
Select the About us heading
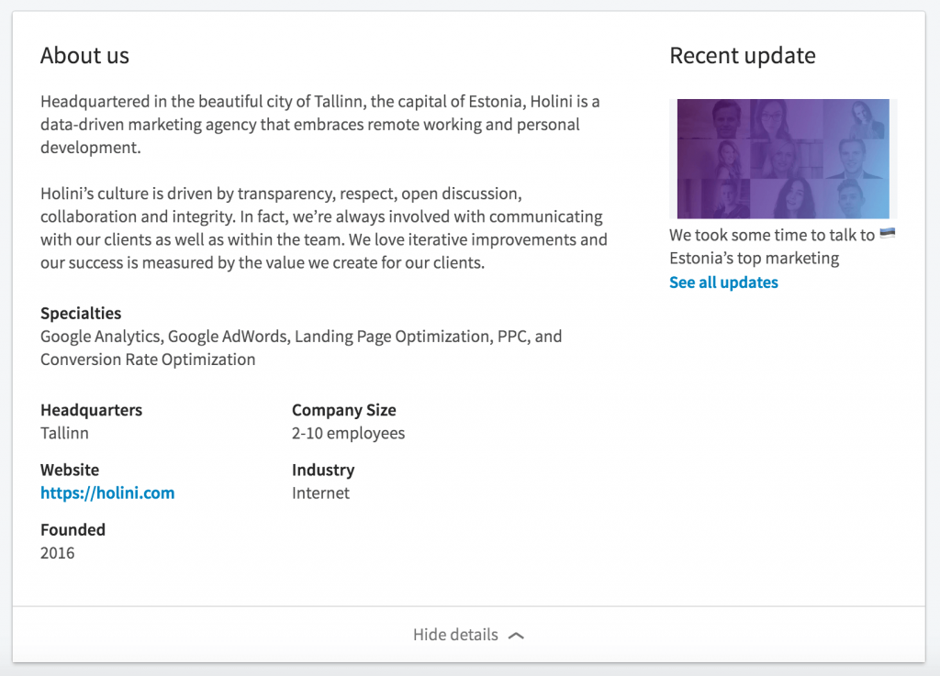pos(84,56)
